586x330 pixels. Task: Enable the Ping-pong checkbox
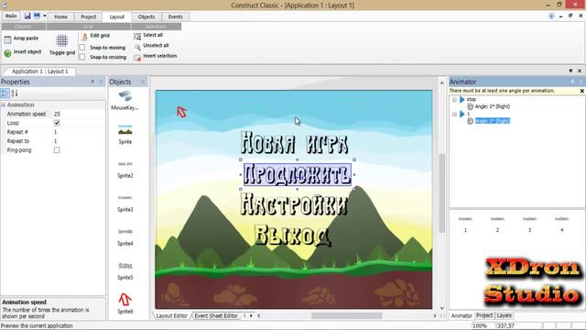coord(57,150)
